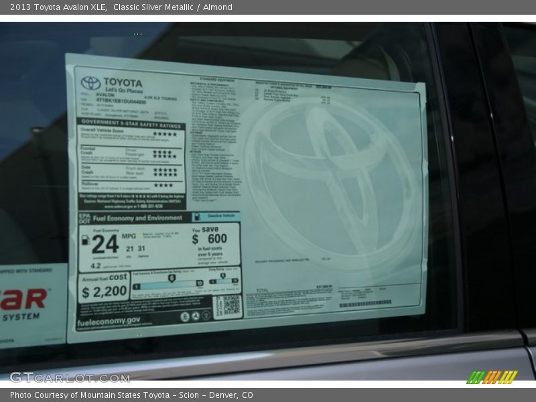Select the Avalon model name line
The width and height of the screenshot is (536, 402).
(x=105, y=94)
